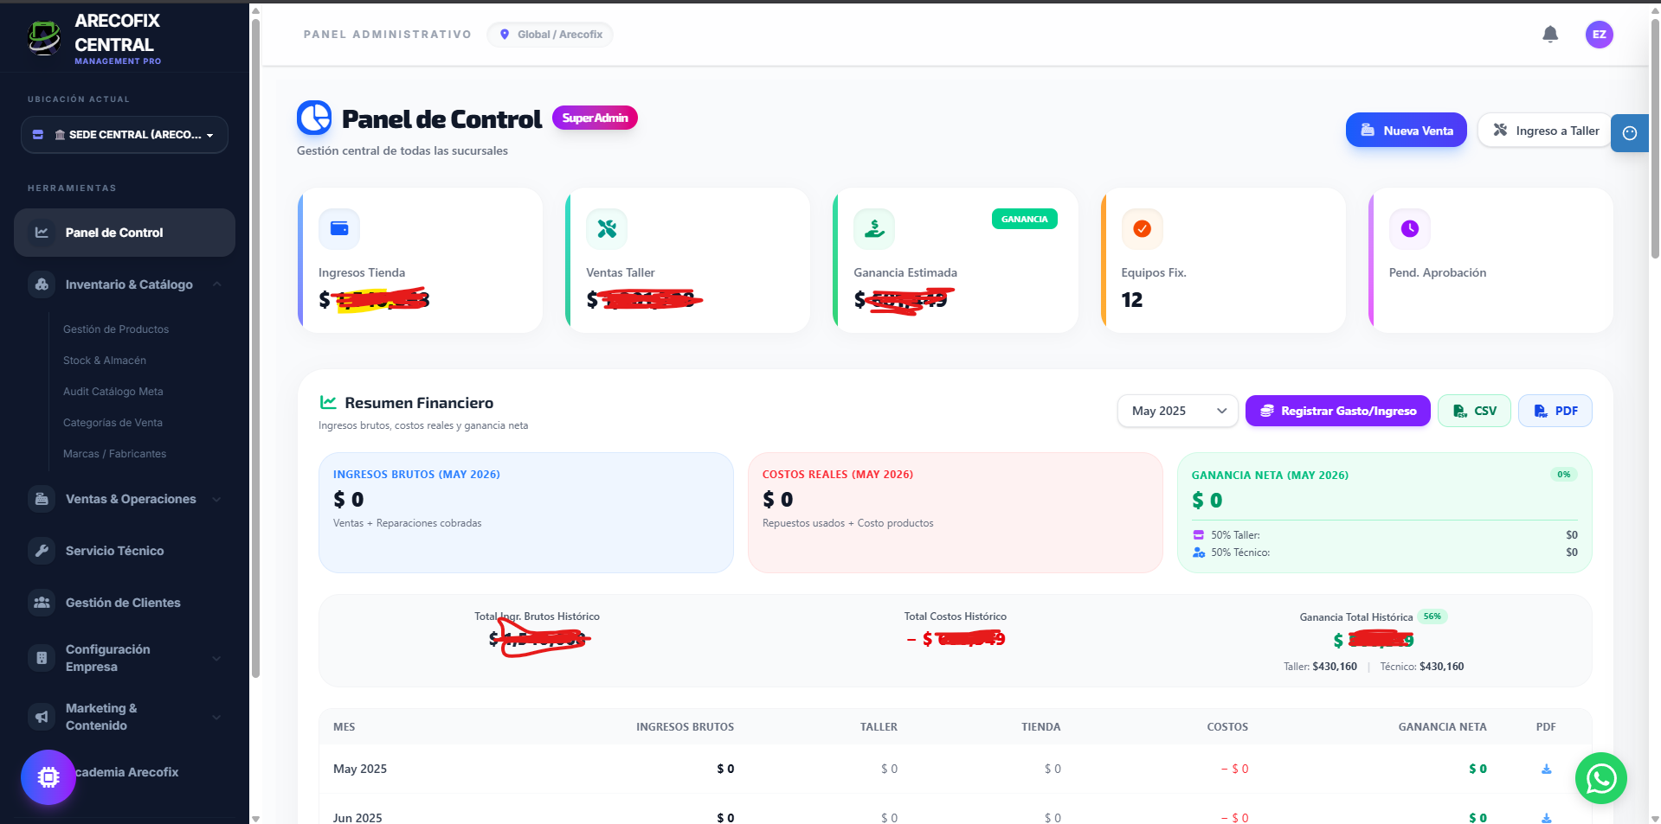Download the May 2025 row PDF icon
This screenshot has width=1661, height=824.
(1546, 769)
